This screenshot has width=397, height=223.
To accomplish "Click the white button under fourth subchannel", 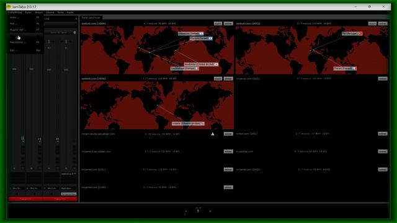I will (69, 194).
